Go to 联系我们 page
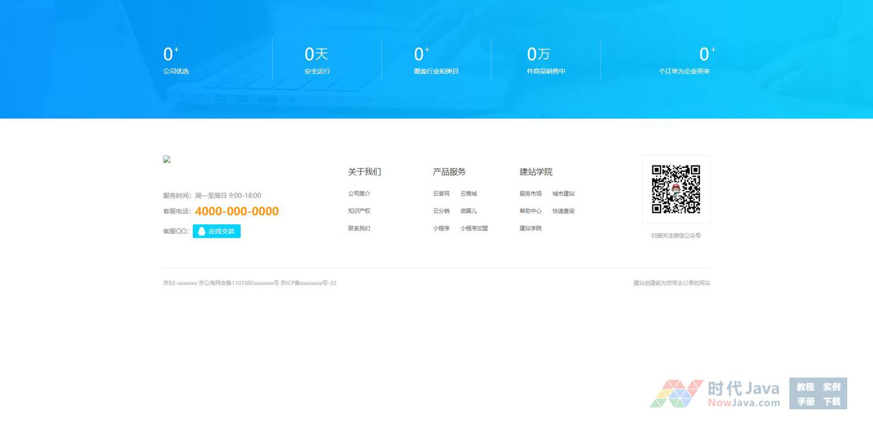This screenshot has width=873, height=440. pyautogui.click(x=359, y=229)
